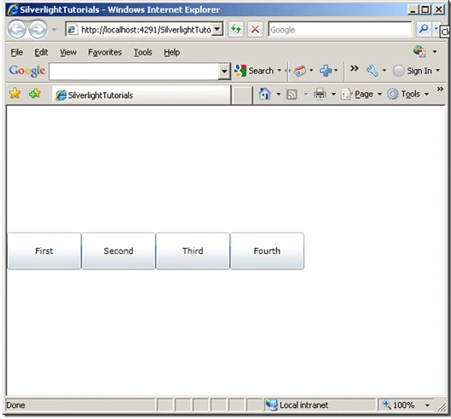The height and width of the screenshot is (419, 451).
Task: Click the Google toolbar Search button
Action: (x=254, y=71)
